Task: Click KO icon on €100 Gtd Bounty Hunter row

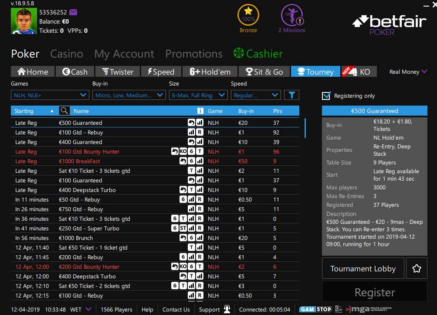Action: [x=183, y=151]
